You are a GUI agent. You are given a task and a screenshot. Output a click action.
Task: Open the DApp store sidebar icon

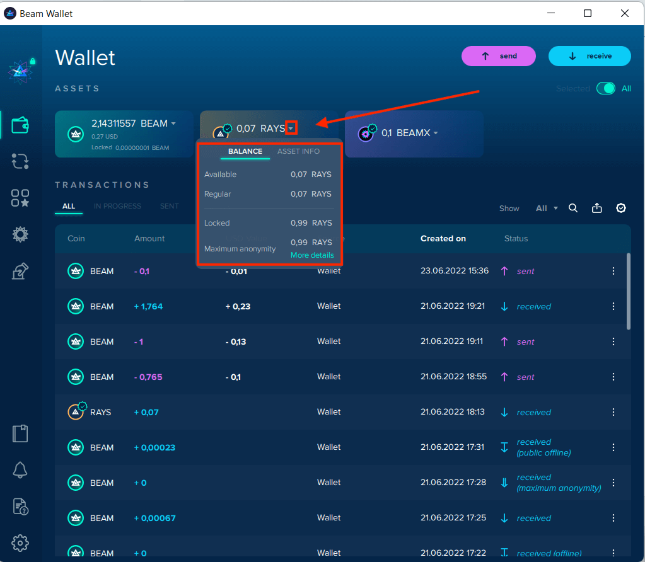point(20,198)
